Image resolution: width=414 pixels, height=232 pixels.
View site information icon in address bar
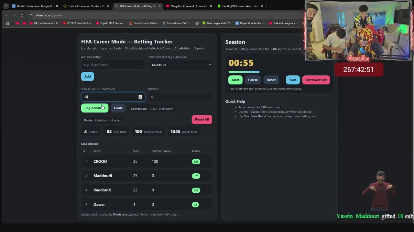tap(31, 15)
